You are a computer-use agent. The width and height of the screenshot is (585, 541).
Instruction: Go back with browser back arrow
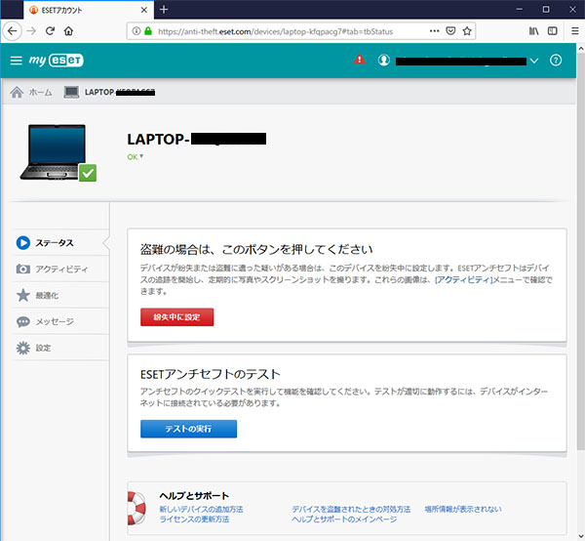13,31
